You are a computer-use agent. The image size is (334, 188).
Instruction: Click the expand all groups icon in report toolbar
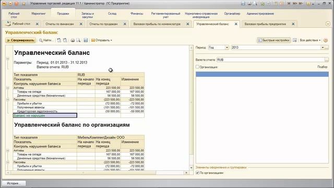[x=59, y=40]
